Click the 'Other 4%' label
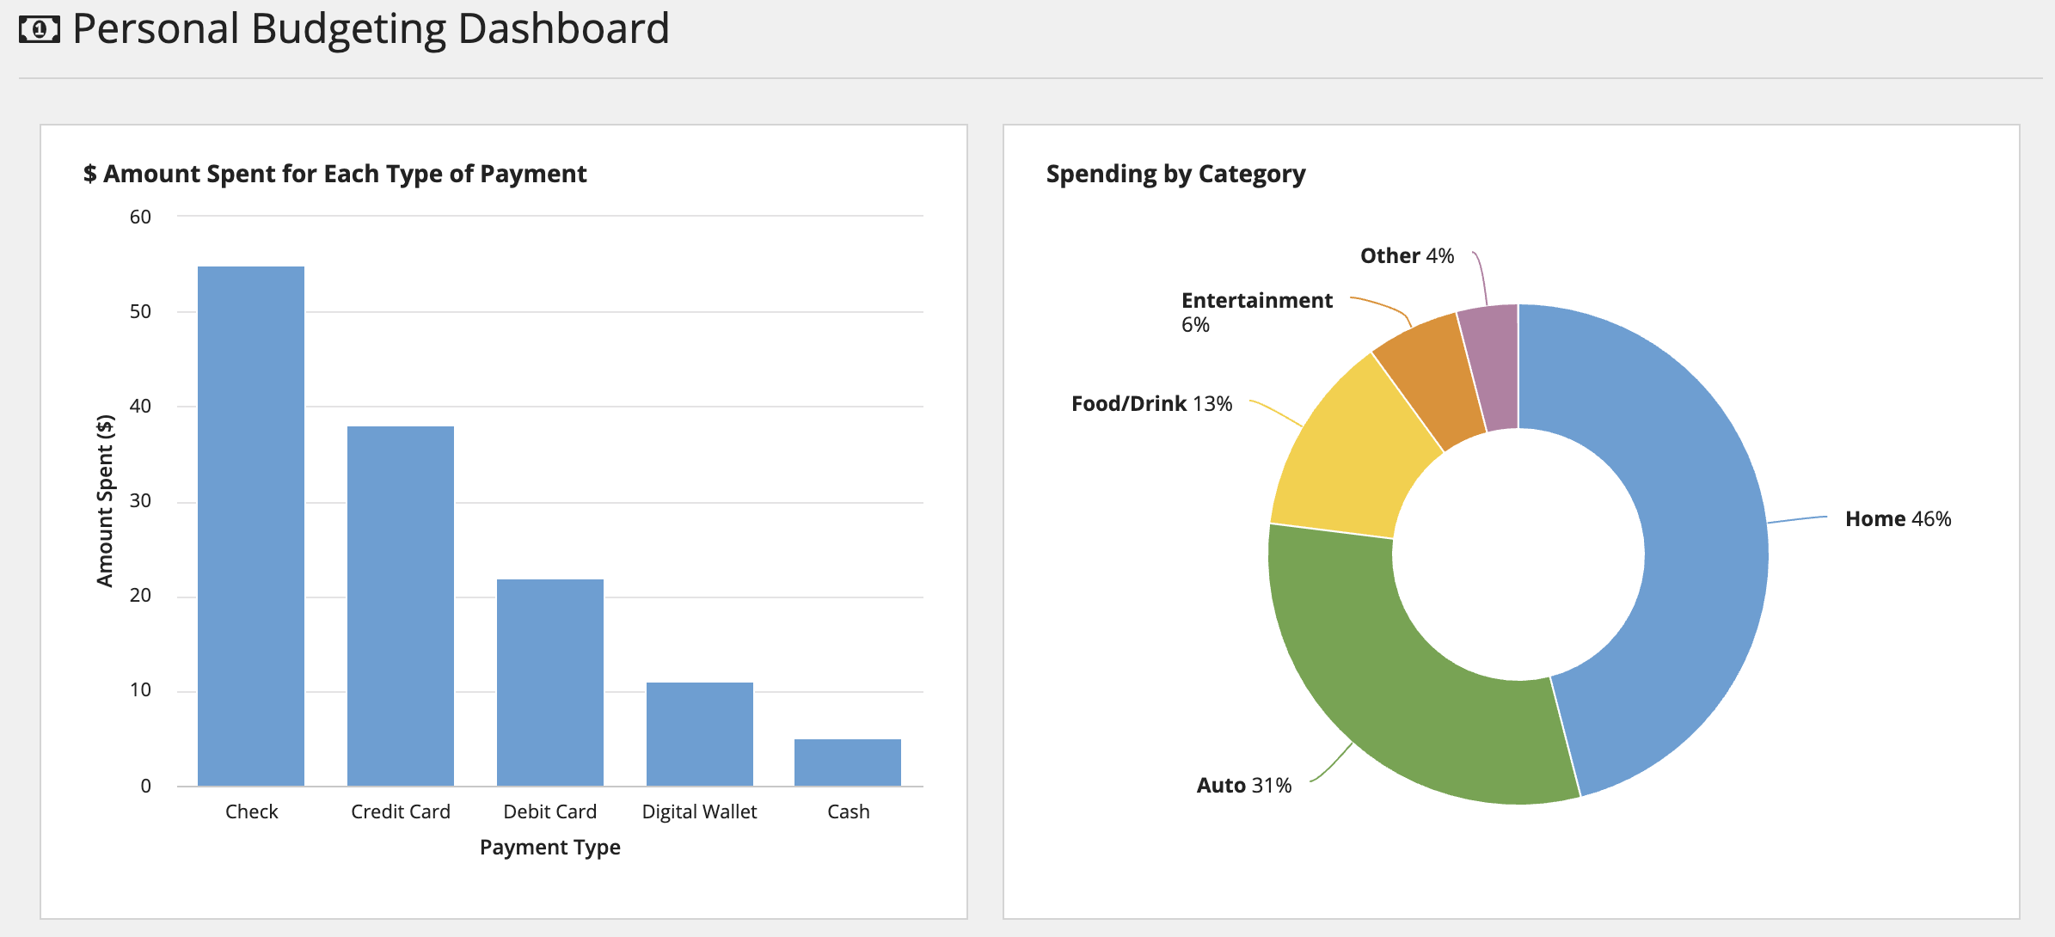This screenshot has height=937, width=2055. (x=1407, y=256)
